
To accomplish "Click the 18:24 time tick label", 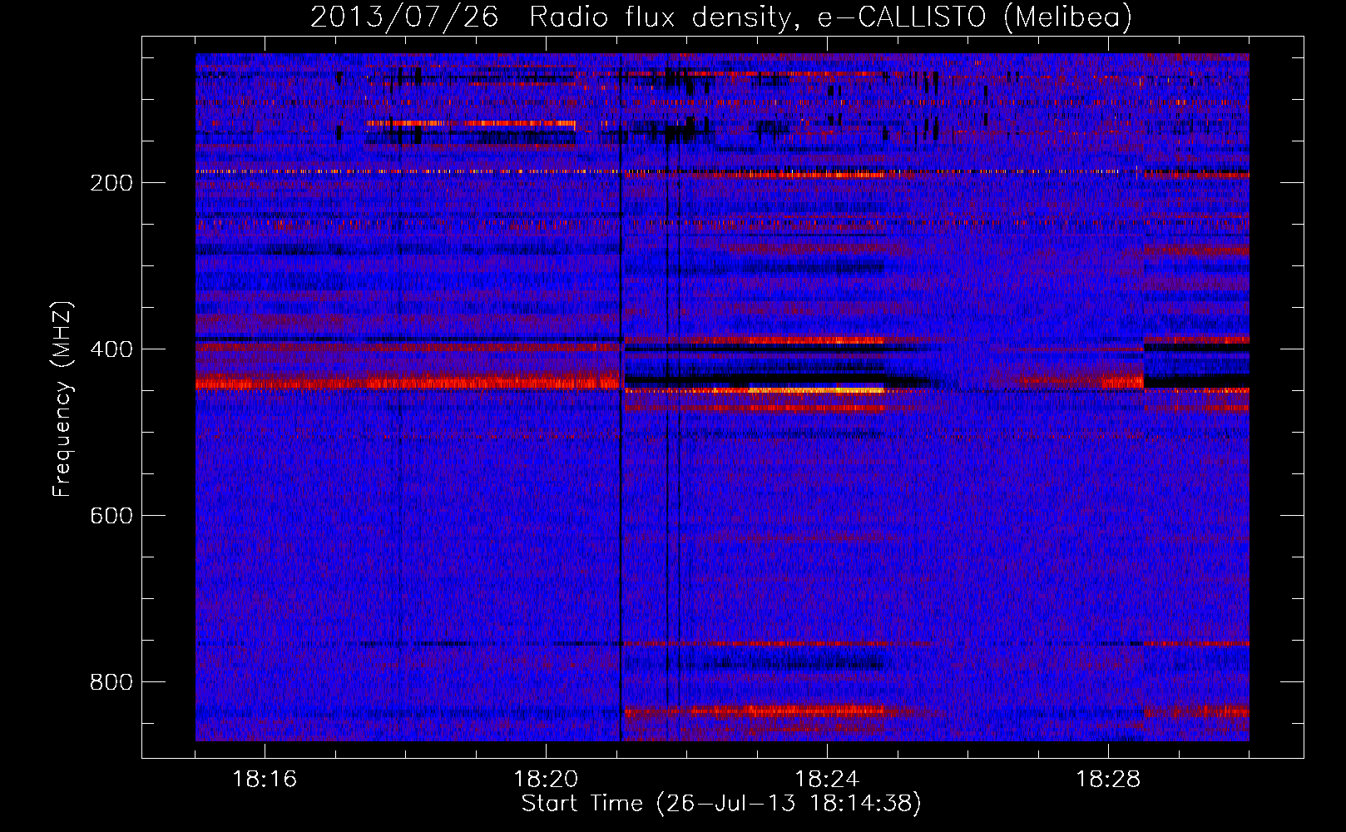I will [827, 780].
